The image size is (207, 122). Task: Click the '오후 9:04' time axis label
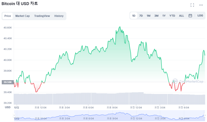tap(112, 108)
